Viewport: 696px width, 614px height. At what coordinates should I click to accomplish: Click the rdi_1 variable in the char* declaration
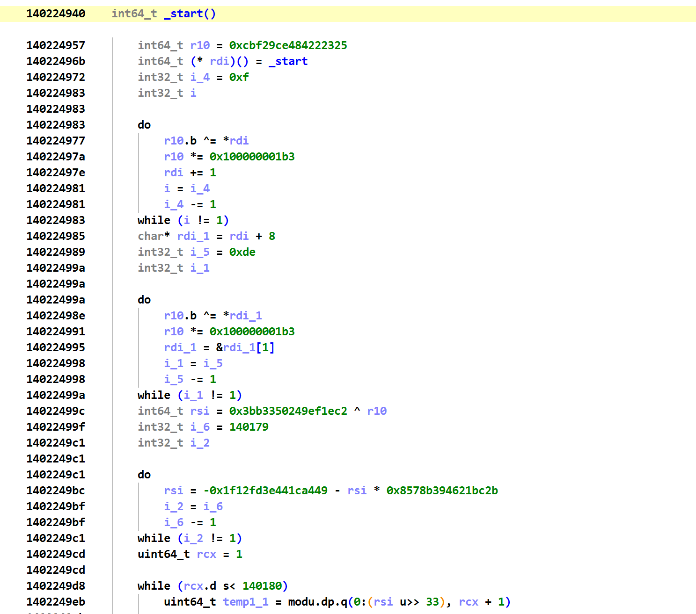[x=193, y=236]
